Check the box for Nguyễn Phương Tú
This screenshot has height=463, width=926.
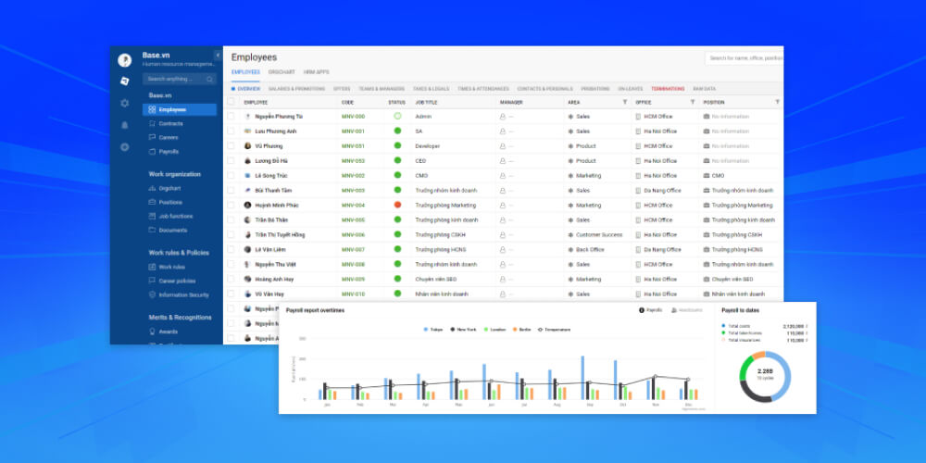coord(231,117)
